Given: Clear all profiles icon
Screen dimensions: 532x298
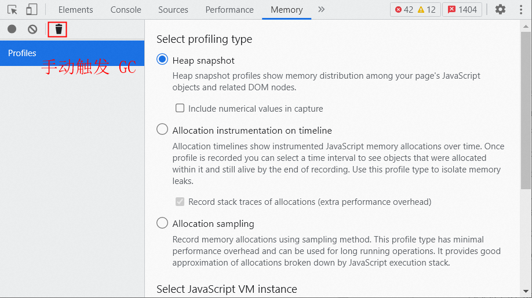Looking at the screenshot, I should [32, 30].
